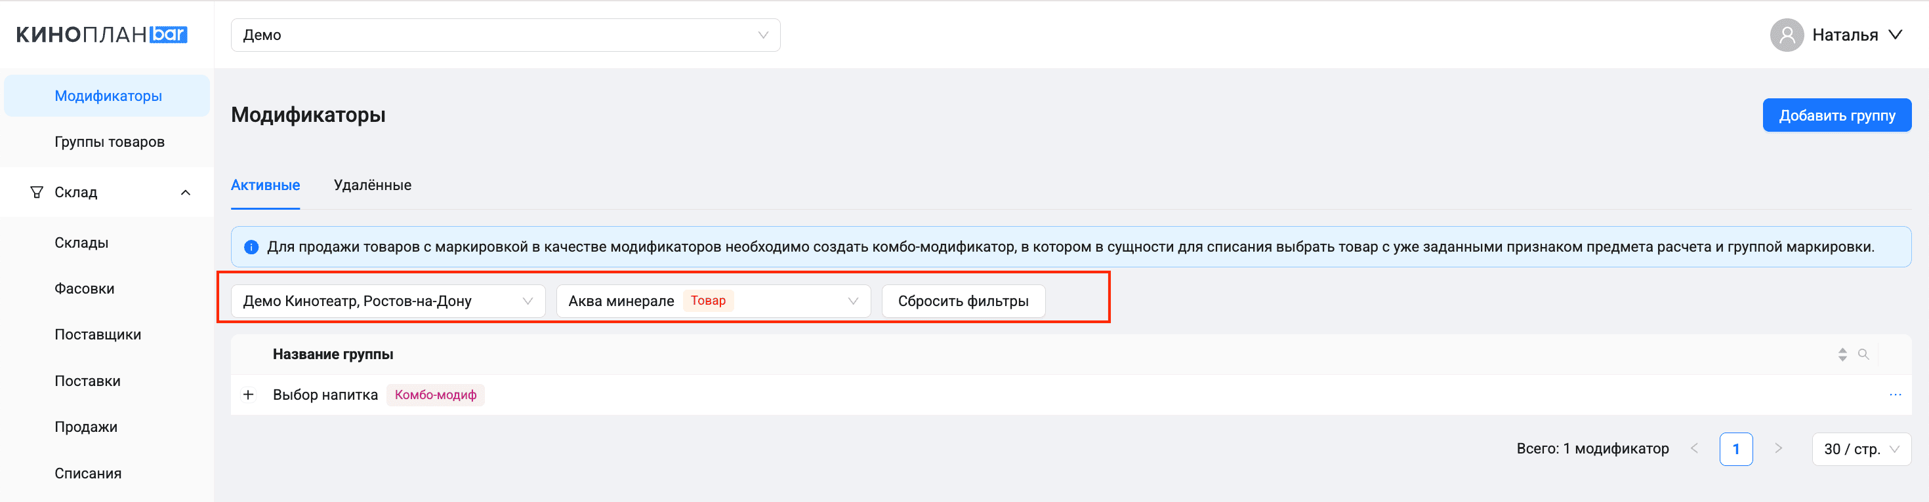
Task: Collapse the Склад sidebar section
Action: [185, 193]
